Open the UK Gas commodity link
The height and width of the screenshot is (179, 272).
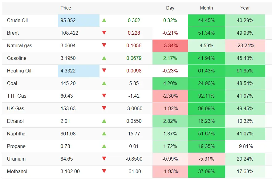point(16,109)
